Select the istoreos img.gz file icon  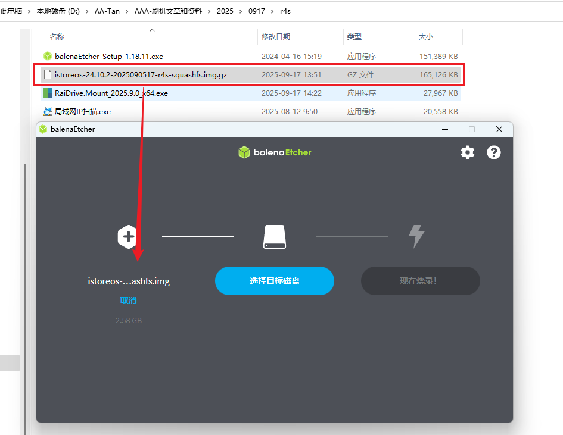tap(48, 74)
